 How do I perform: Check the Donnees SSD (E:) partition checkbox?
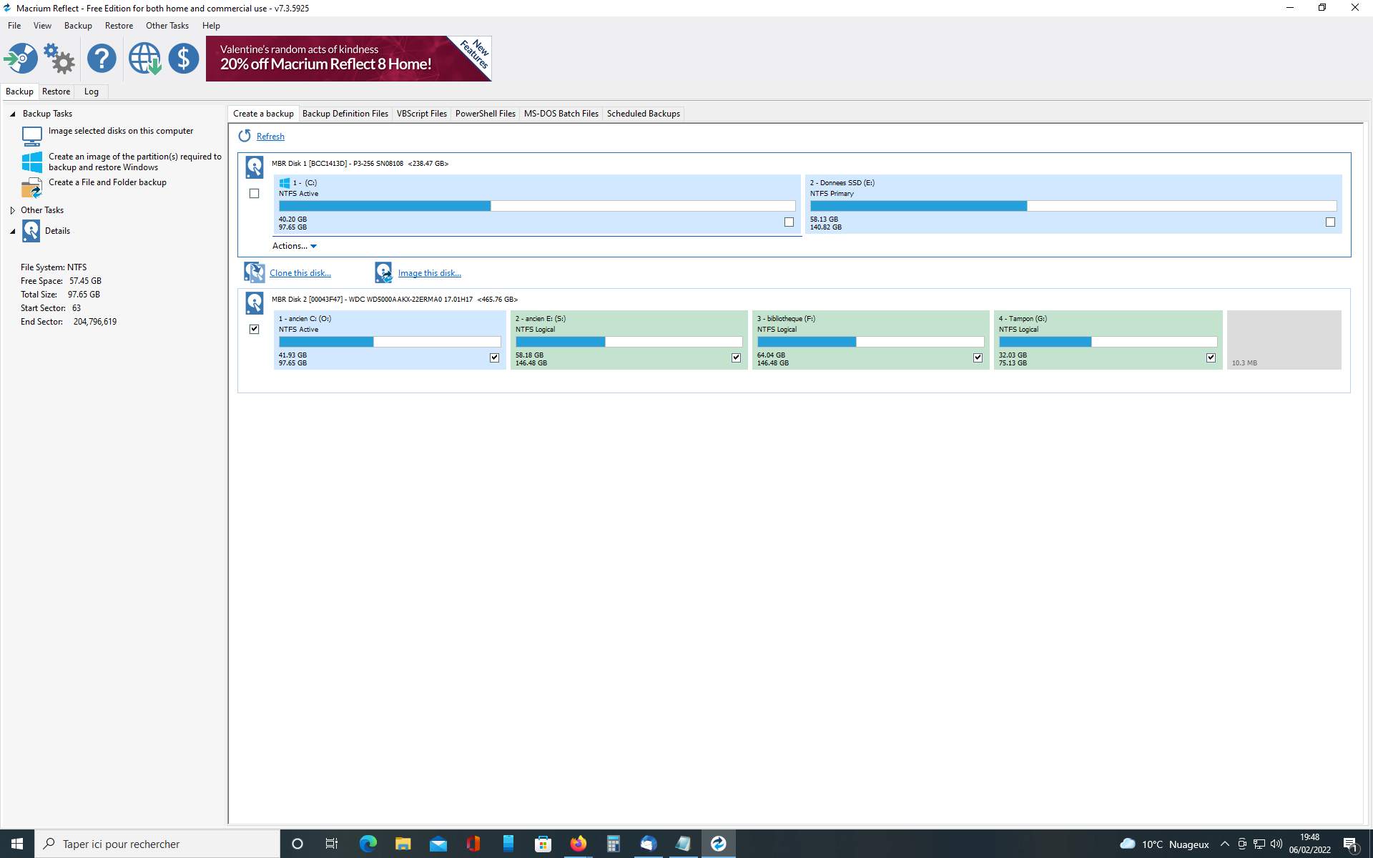coord(1330,222)
